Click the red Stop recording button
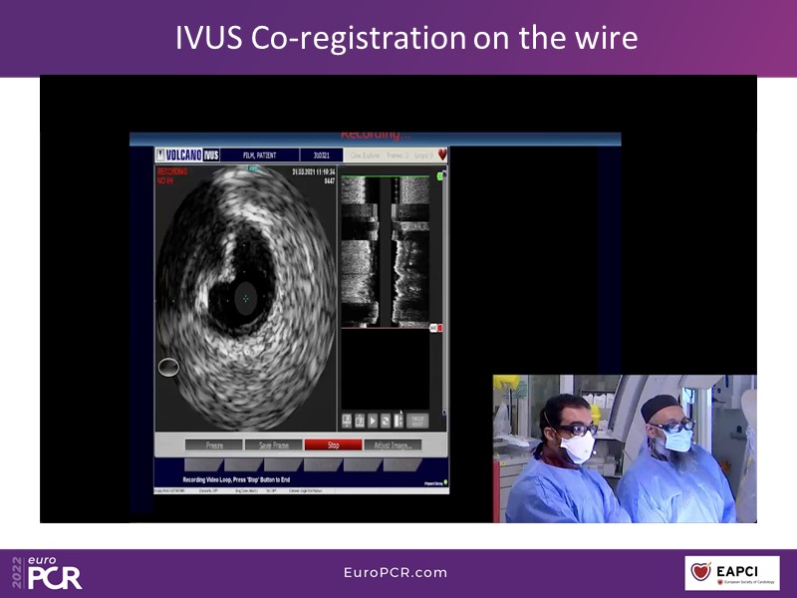 tap(334, 446)
